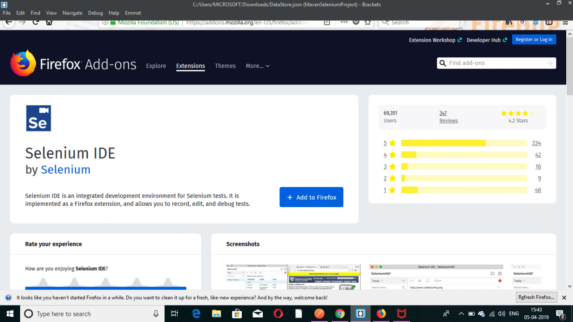Expand the "More" navigation dropdown
Viewport: 573px width, 322px height.
[x=257, y=66]
